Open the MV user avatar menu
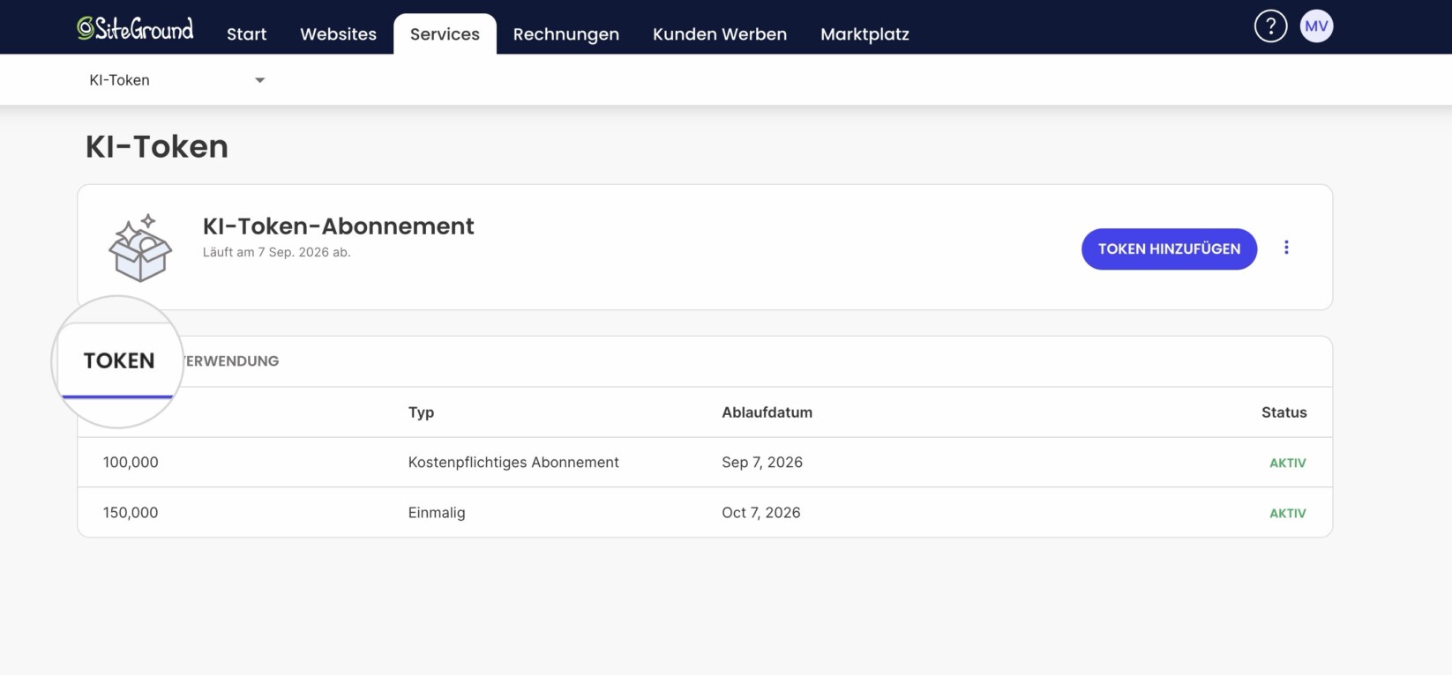1452x675 pixels. [x=1316, y=26]
